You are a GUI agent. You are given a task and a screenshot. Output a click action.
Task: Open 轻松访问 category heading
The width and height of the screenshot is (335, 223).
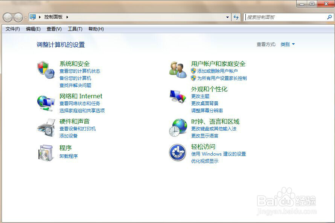203,147
